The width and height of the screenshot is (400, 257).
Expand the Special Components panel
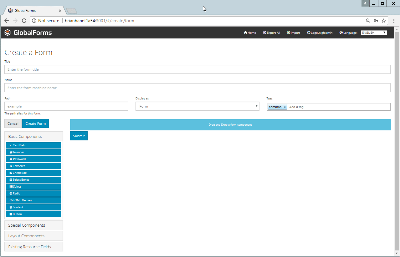pos(33,225)
